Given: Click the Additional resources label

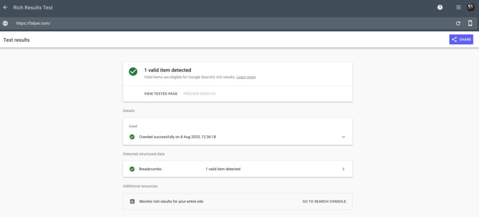Looking at the screenshot, I should click(x=140, y=186).
